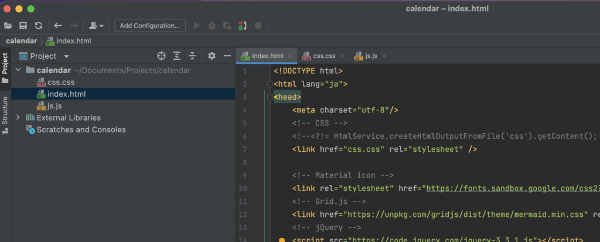This screenshot has height=242, width=600.
Task: Click the meta charset line
Action: [x=346, y=110]
